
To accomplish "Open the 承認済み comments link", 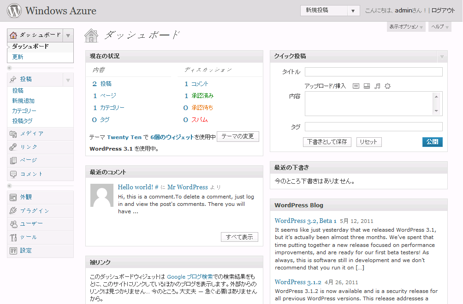I will (x=202, y=96).
